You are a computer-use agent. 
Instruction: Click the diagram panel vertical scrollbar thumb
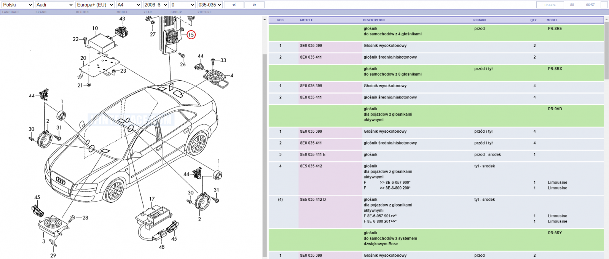click(265, 155)
